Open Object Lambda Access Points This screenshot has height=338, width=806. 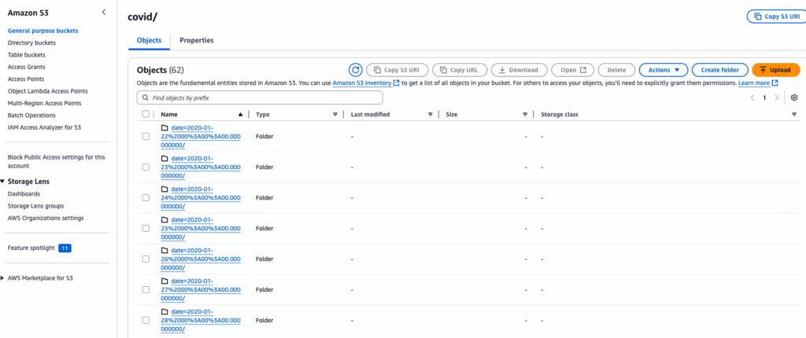point(48,91)
